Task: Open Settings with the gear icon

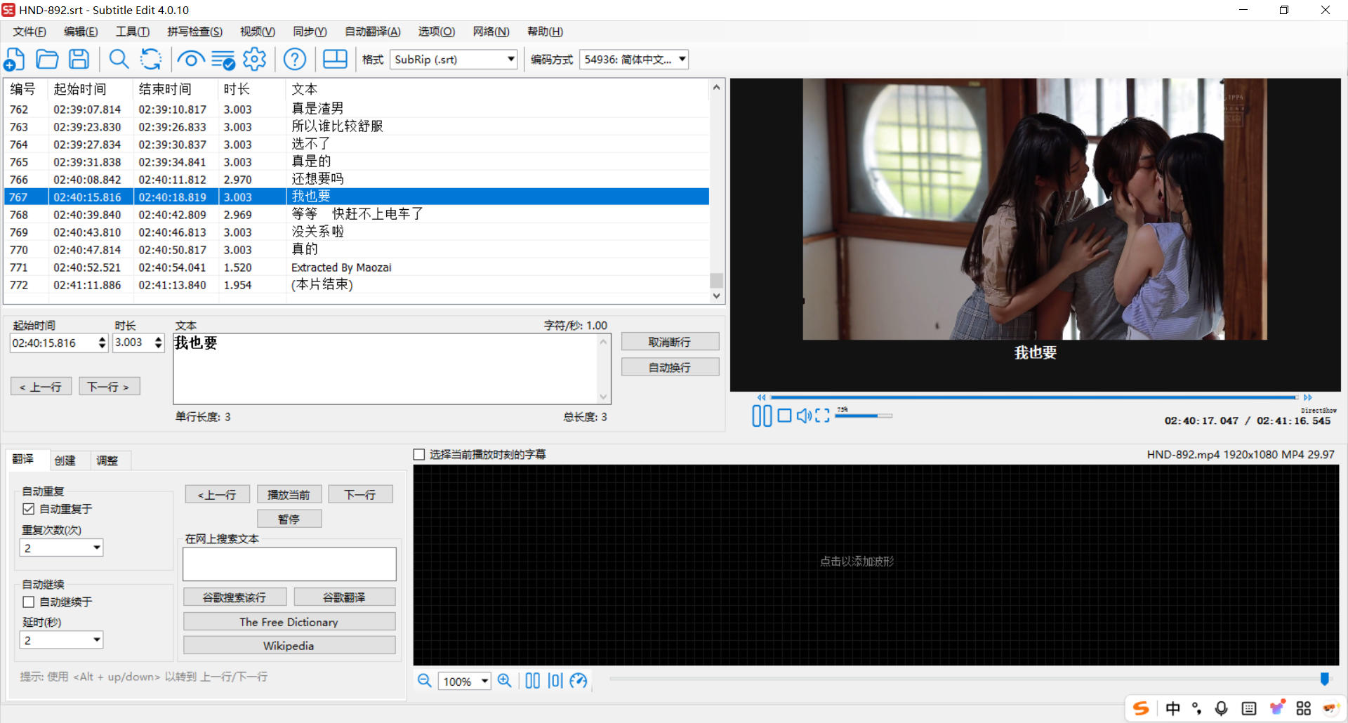Action: click(254, 60)
